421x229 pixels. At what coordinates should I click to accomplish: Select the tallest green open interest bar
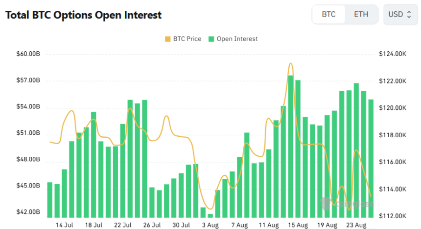pos(290,146)
